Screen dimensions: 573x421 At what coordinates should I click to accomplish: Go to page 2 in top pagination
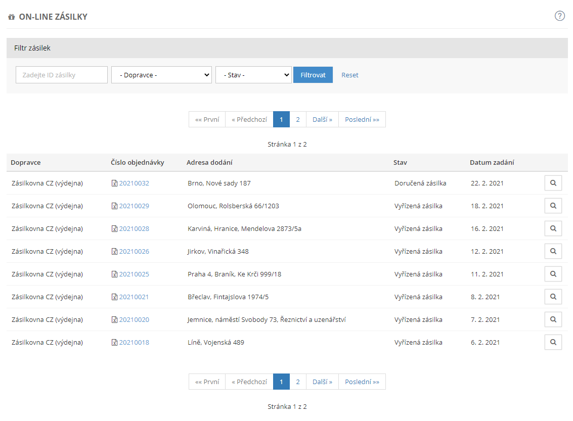click(x=298, y=119)
